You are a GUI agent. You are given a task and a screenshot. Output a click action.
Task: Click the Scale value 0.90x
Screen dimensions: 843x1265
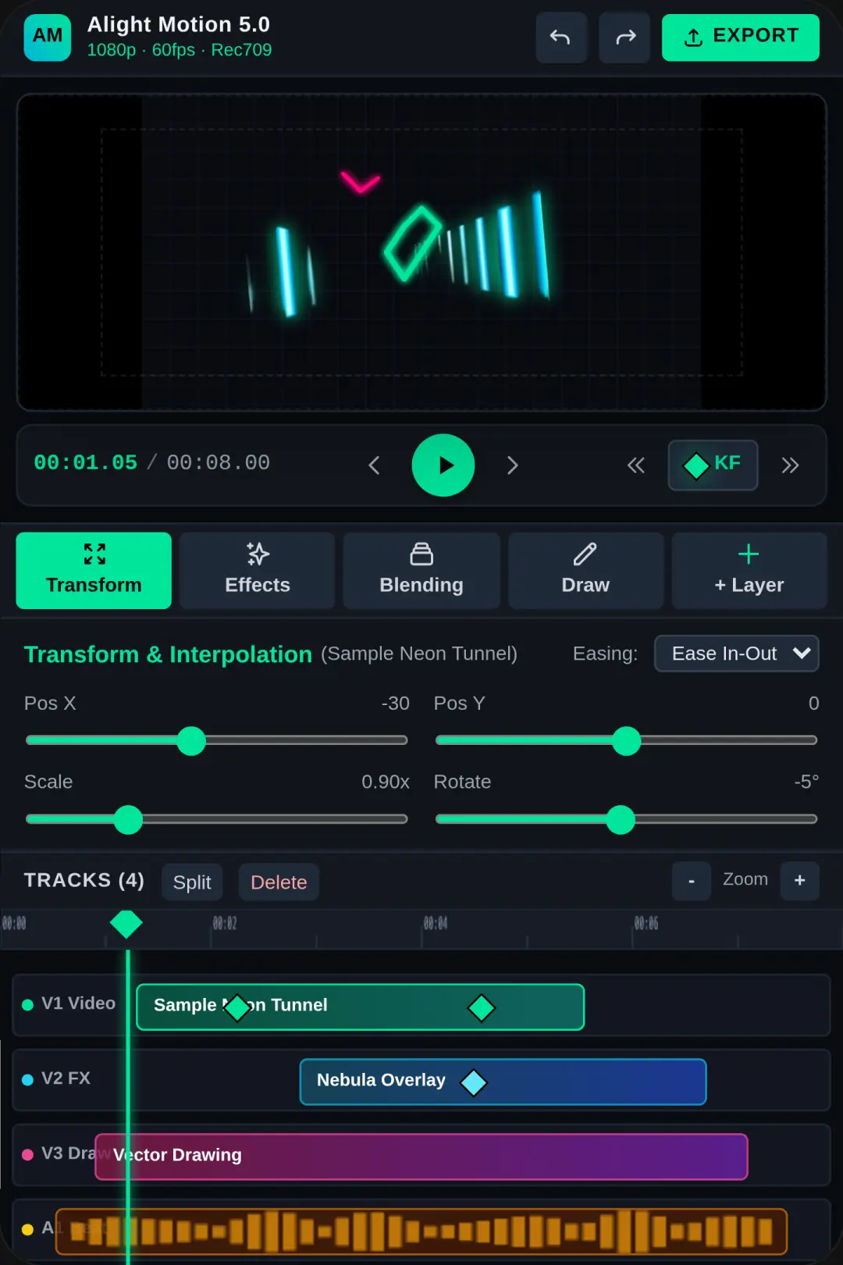click(x=386, y=782)
